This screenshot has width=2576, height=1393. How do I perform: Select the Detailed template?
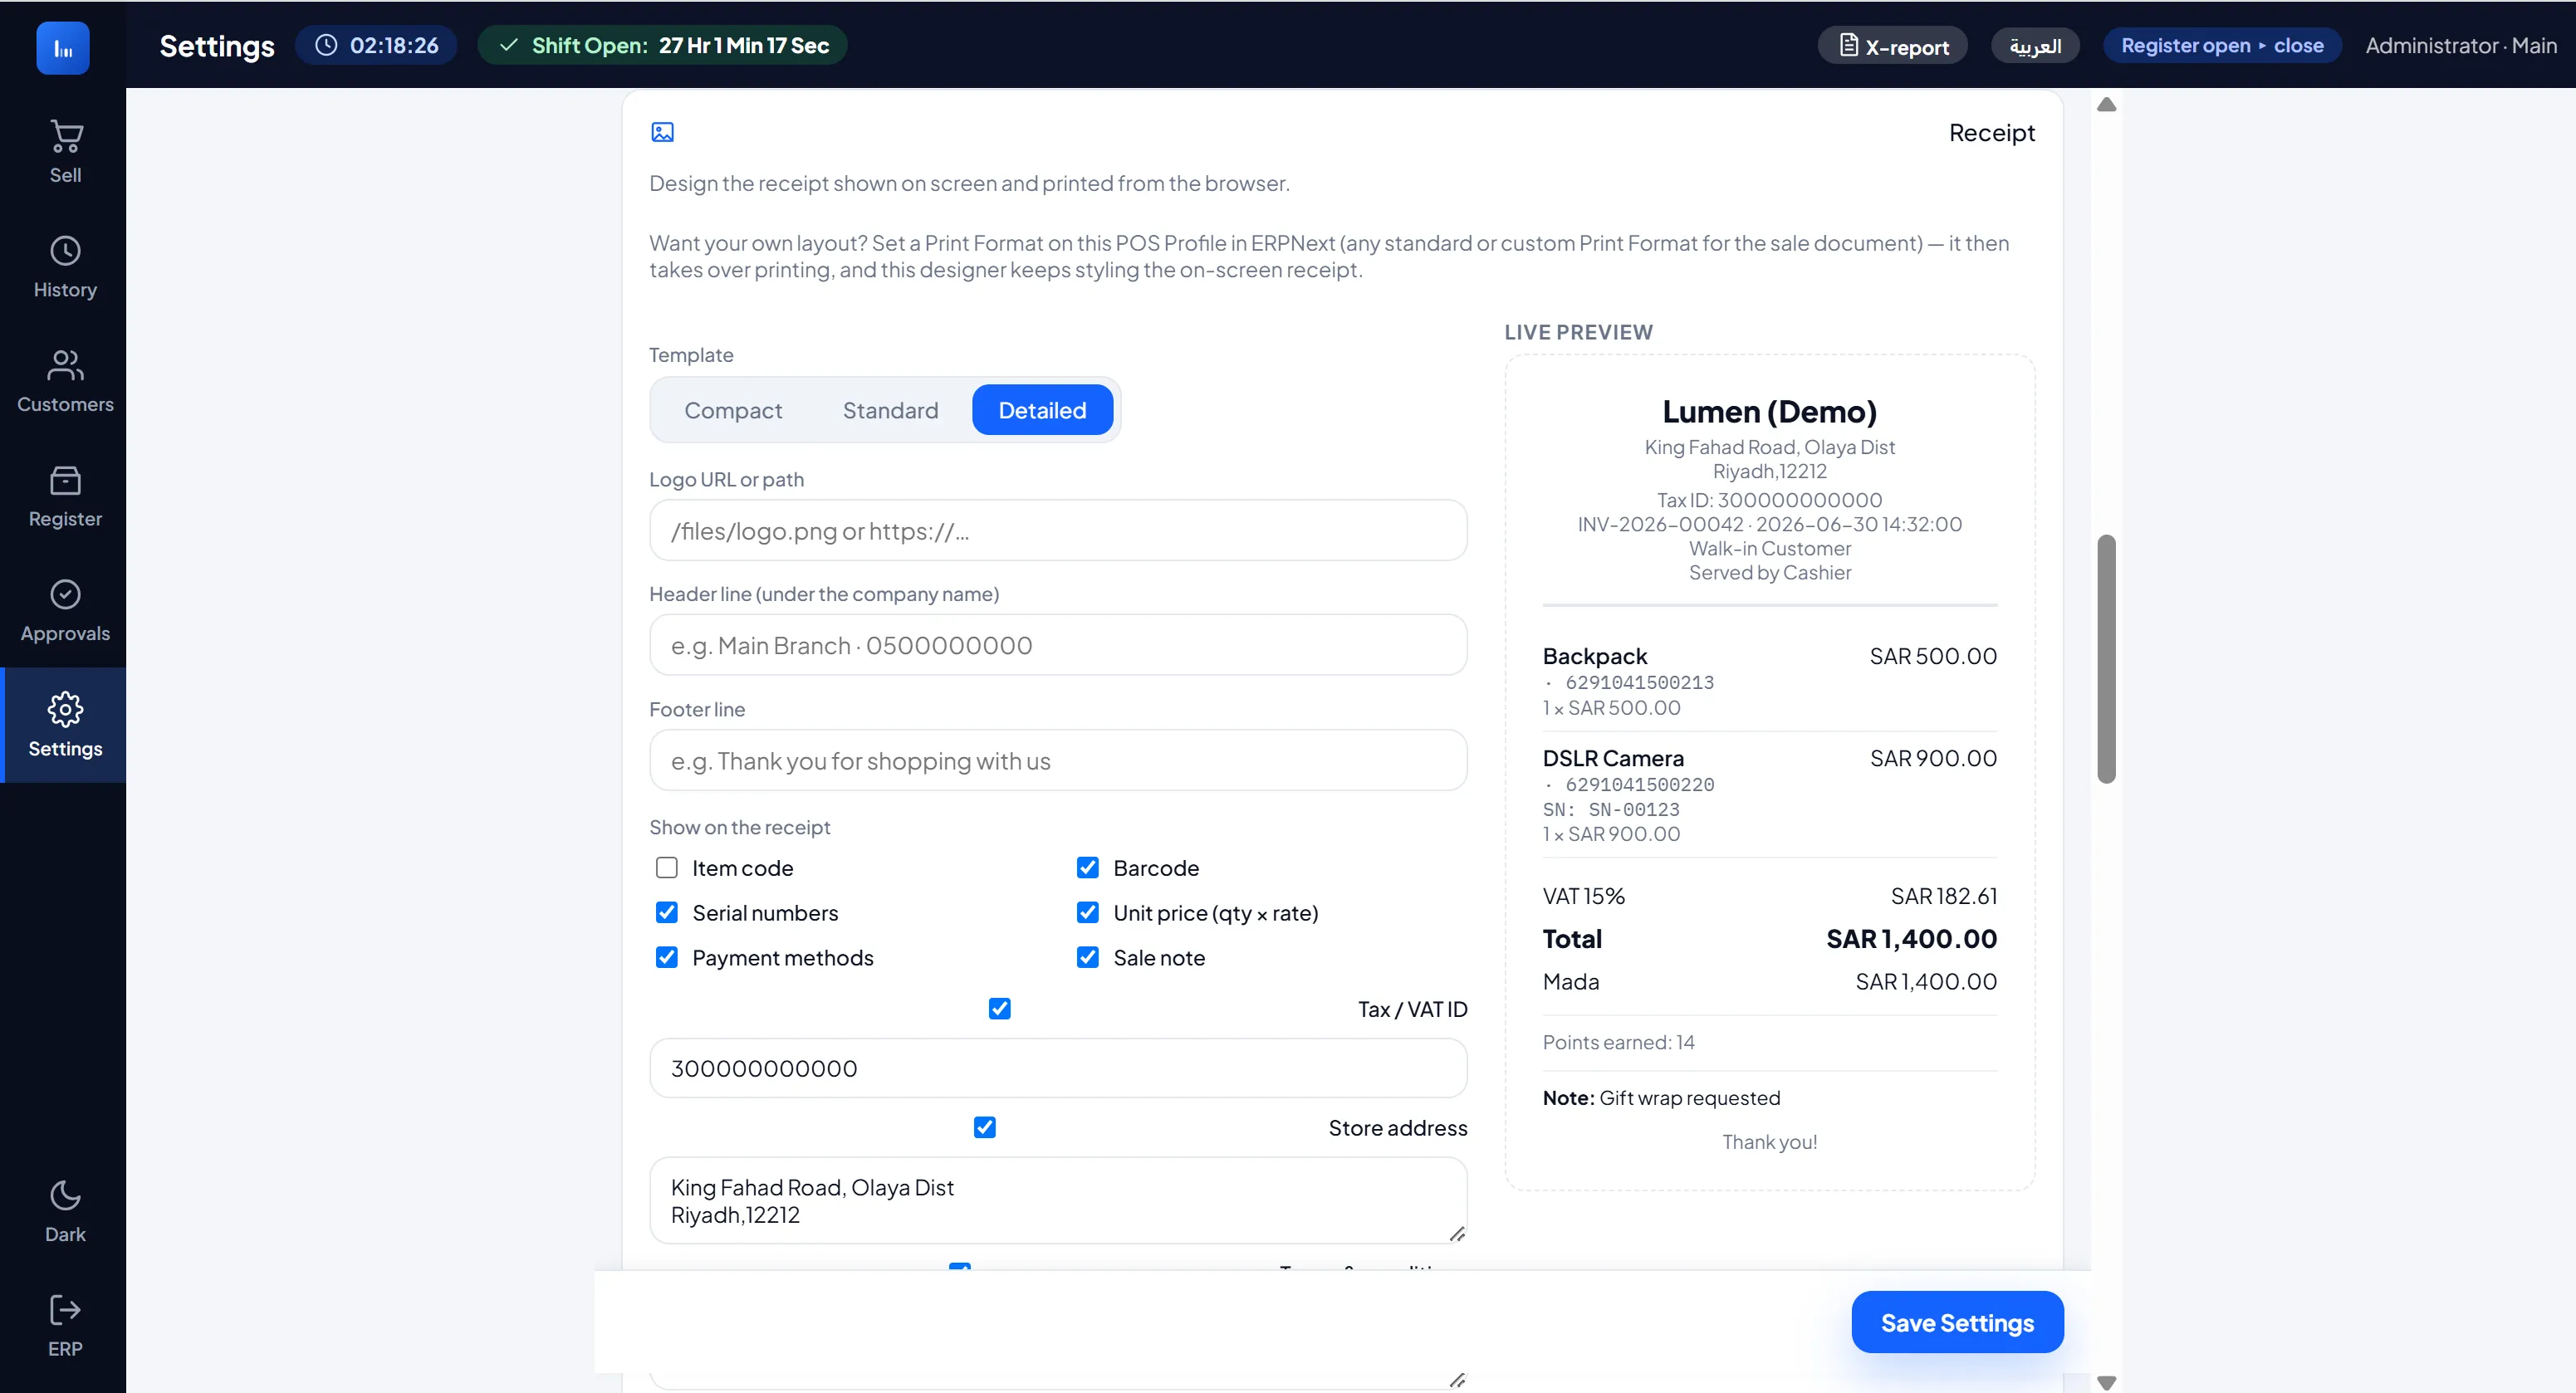coord(1042,410)
